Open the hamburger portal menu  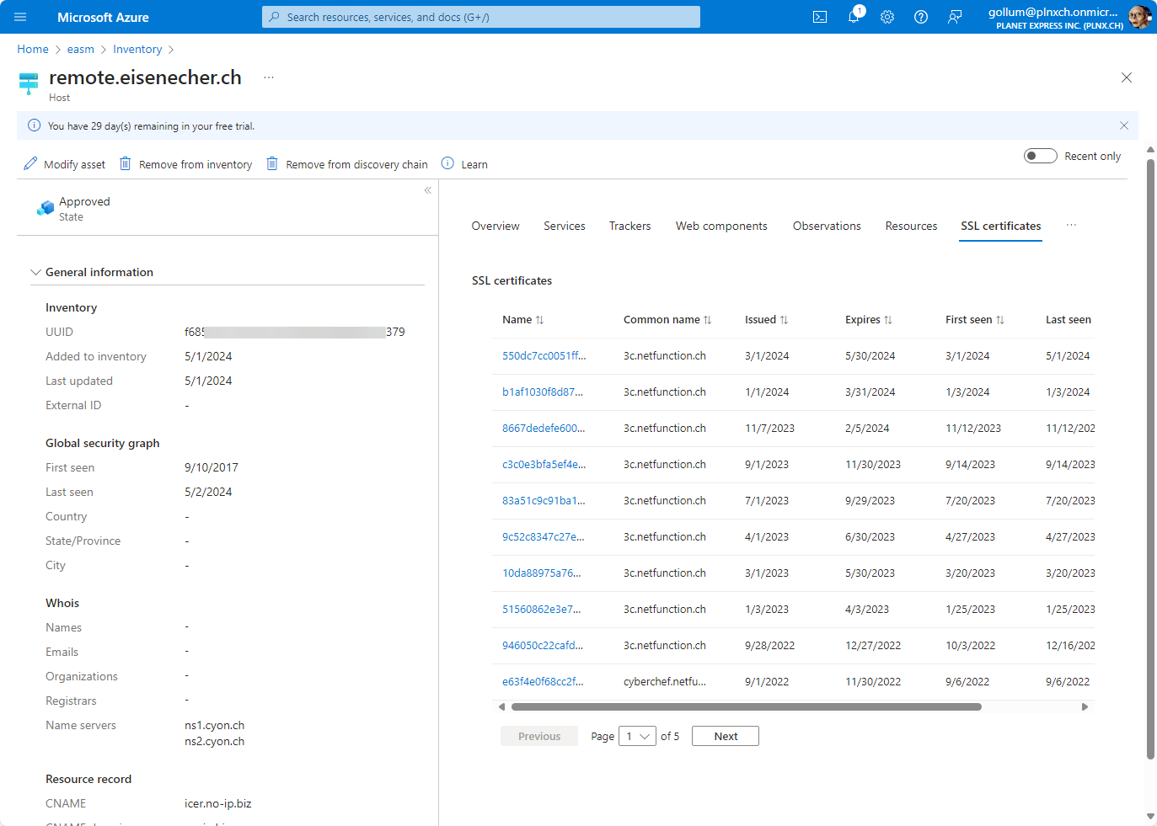coord(20,17)
